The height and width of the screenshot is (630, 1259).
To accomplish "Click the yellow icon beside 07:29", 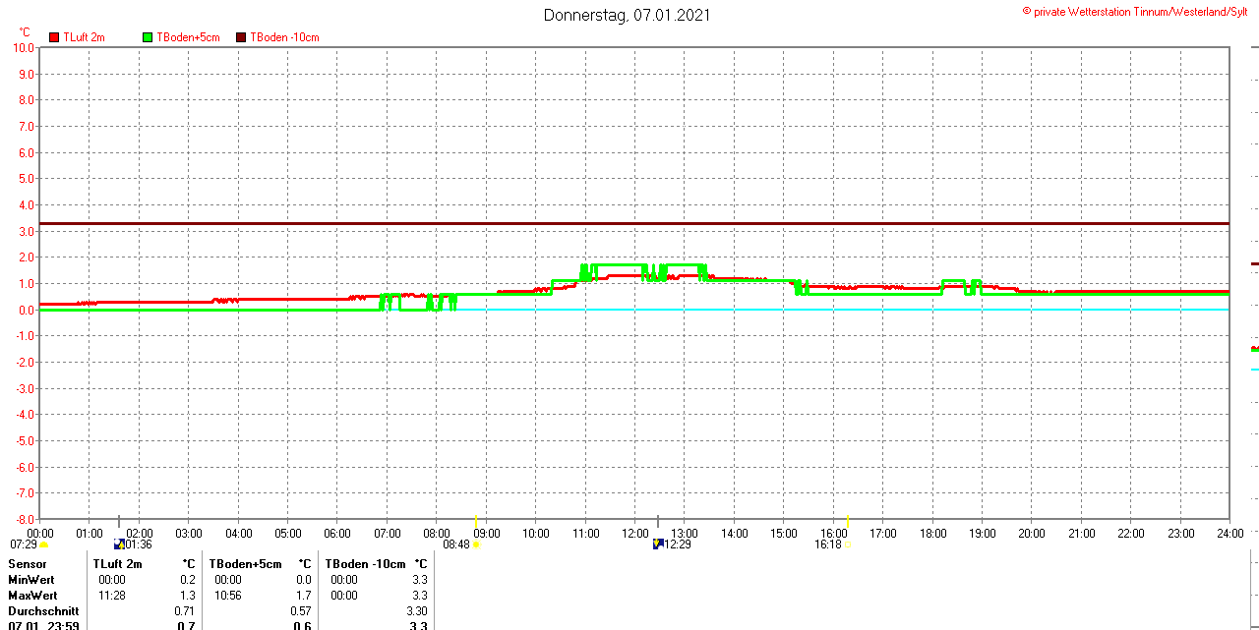I will pos(43,544).
